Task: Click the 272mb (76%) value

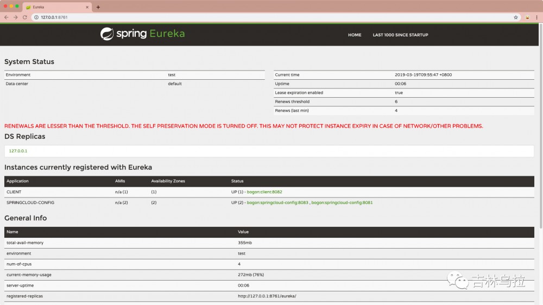Action: coord(251,275)
